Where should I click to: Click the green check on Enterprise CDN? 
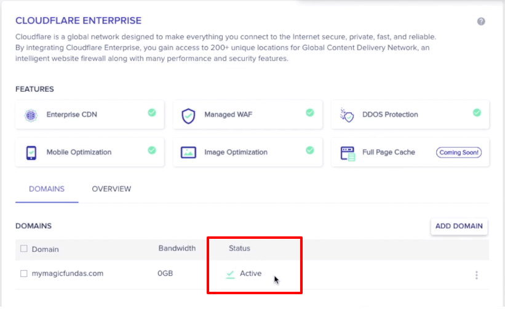click(x=152, y=113)
